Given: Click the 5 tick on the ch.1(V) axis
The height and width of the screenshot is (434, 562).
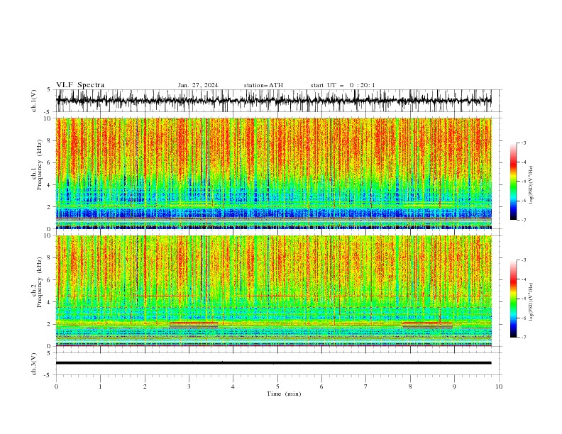Looking at the screenshot, I should 49,90.
